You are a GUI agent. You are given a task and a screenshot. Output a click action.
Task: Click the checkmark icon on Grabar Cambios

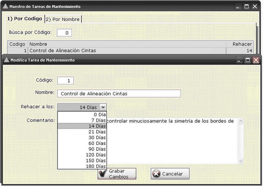pyautogui.click(x=103, y=173)
